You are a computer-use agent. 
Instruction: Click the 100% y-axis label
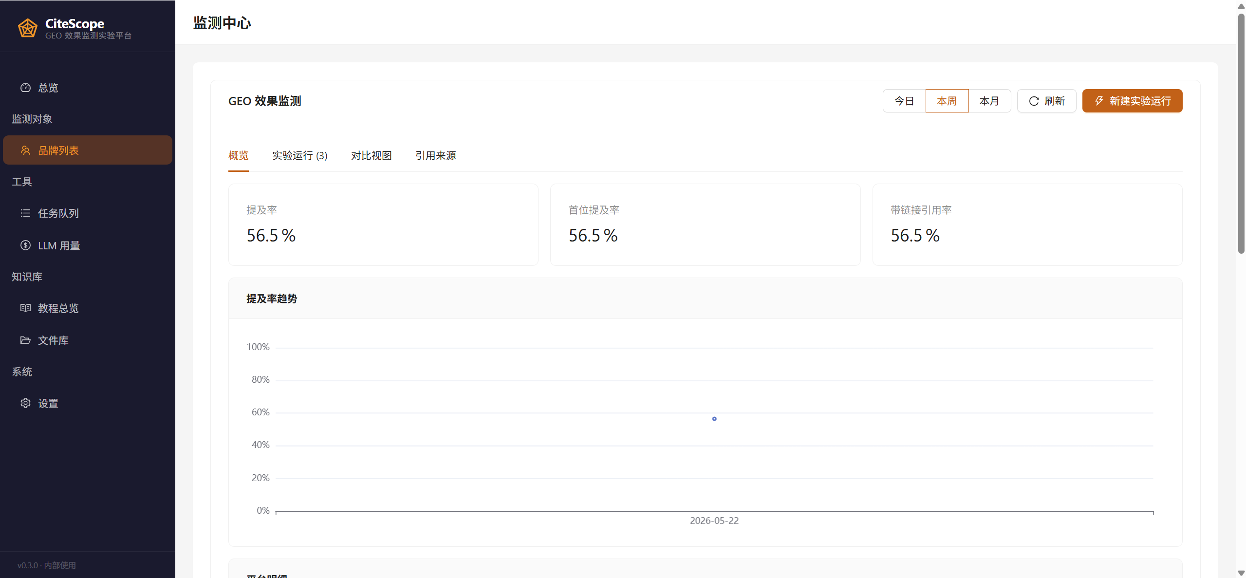pyautogui.click(x=258, y=347)
